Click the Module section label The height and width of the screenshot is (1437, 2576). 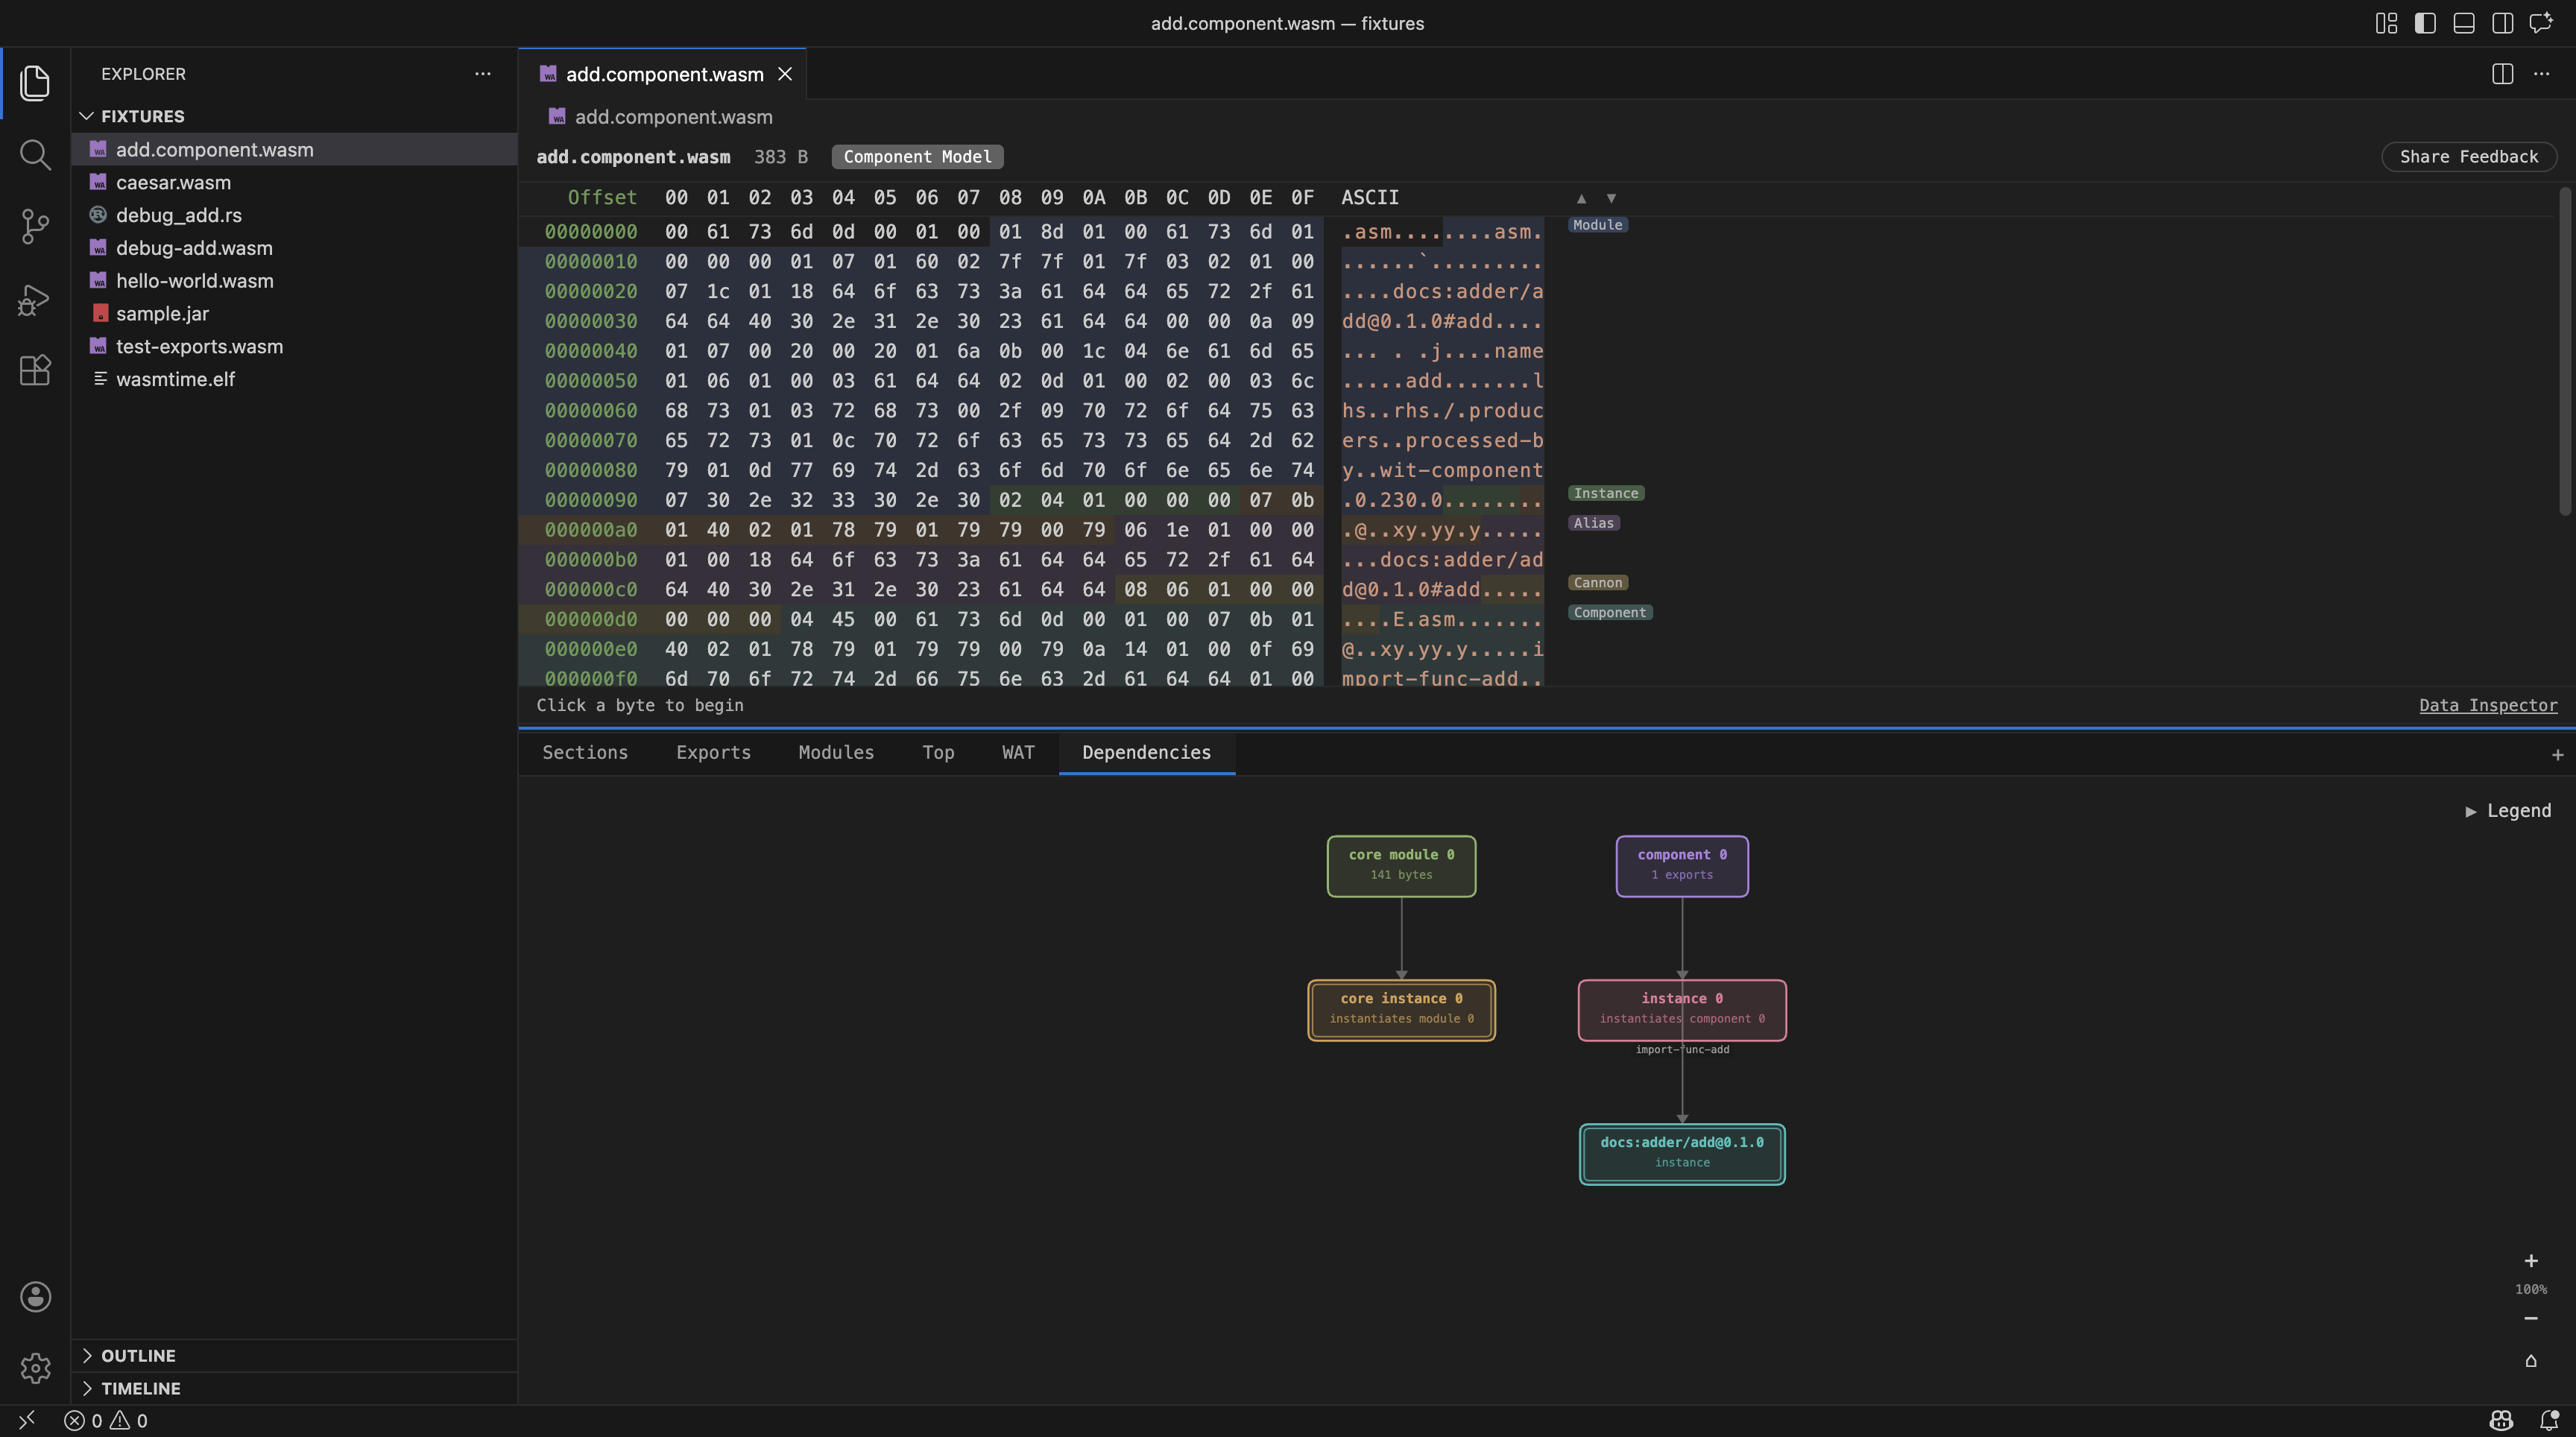[x=1597, y=225]
